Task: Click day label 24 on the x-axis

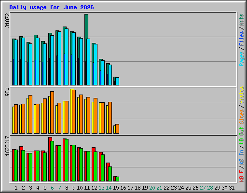Action: pos(181,188)
